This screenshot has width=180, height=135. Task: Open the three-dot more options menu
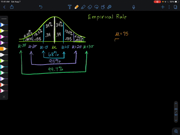click(169, 7)
